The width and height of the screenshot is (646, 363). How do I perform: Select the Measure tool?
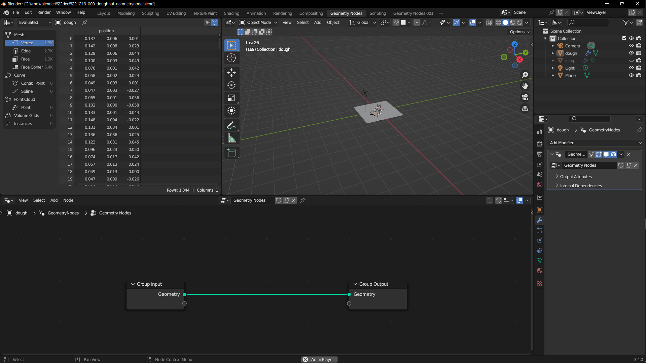(x=231, y=138)
